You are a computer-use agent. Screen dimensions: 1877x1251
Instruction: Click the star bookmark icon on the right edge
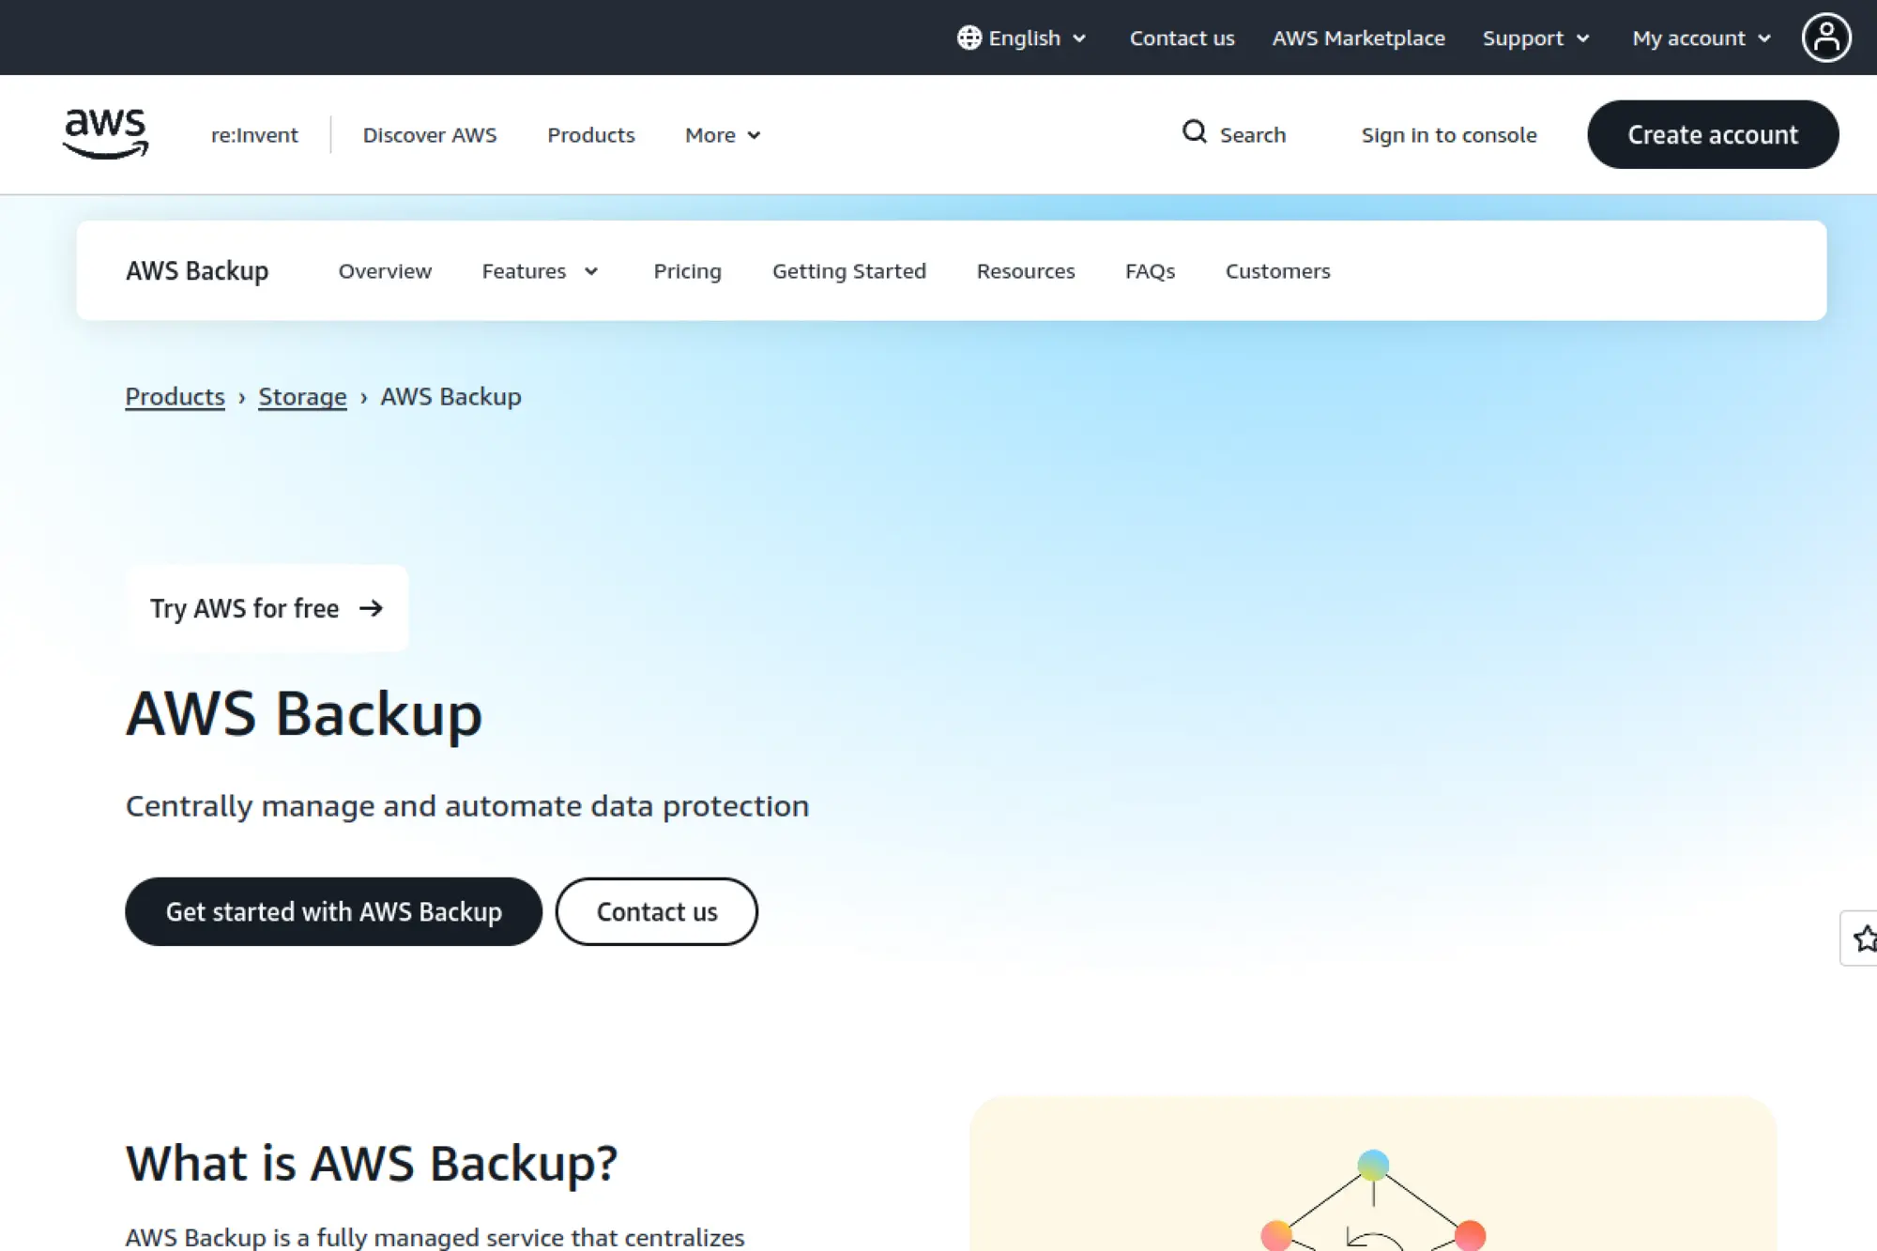coord(1864,938)
